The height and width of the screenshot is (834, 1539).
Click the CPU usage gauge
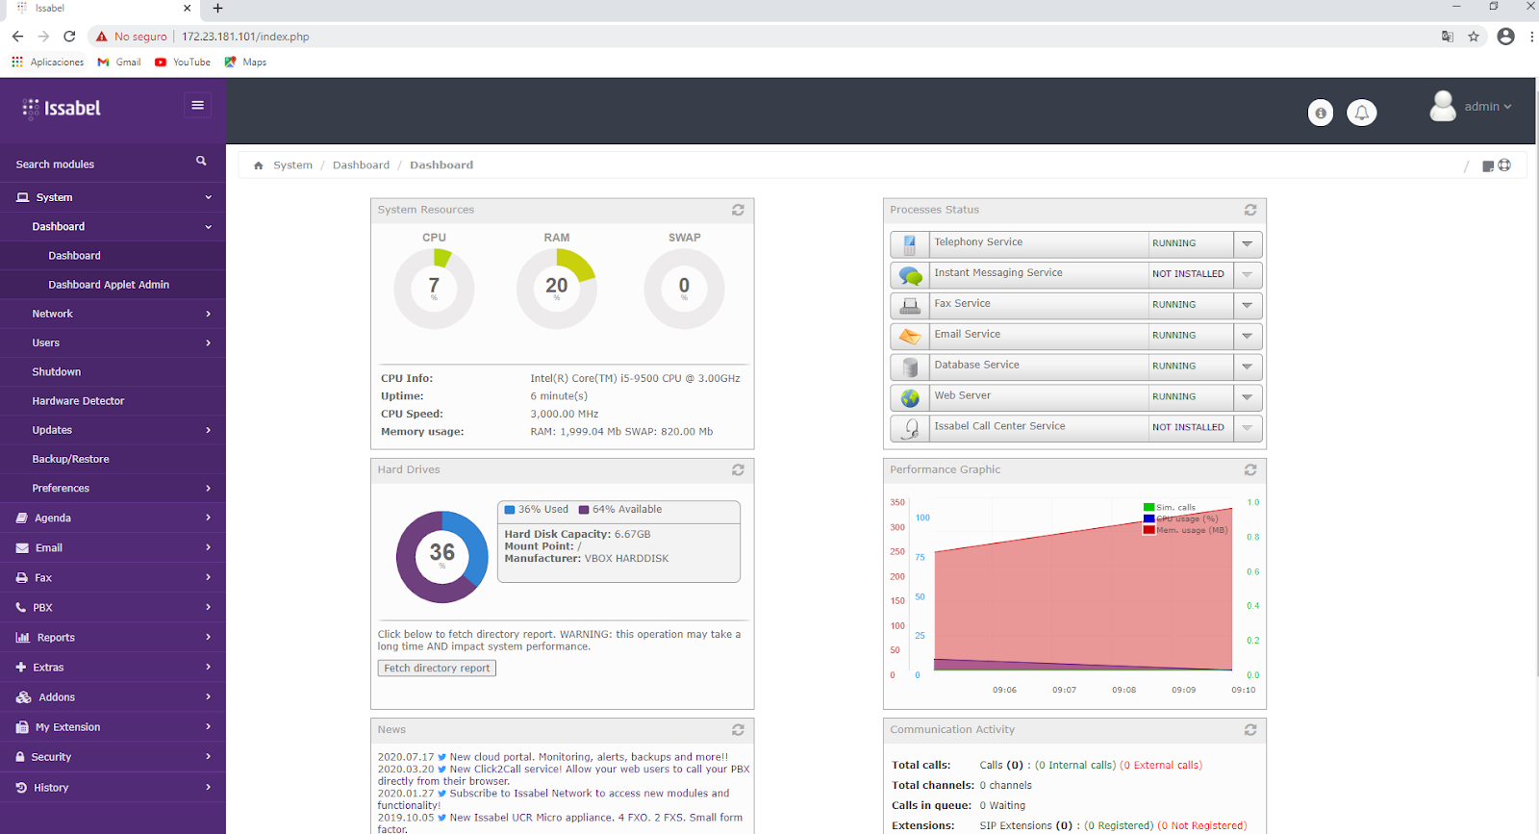coord(434,289)
